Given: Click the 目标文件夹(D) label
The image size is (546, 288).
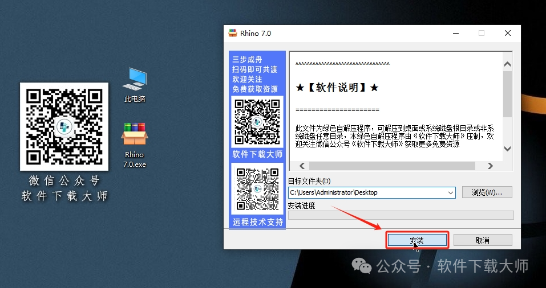Looking at the screenshot, I should (x=309, y=181).
